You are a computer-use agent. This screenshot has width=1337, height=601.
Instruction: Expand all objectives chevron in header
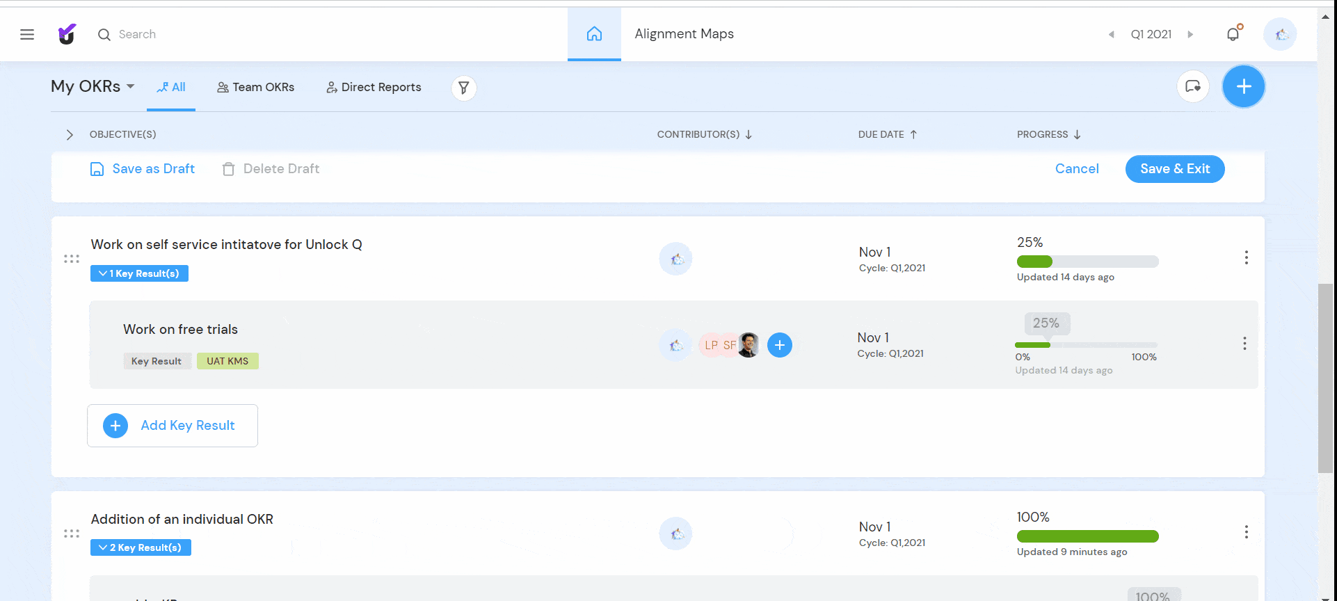tap(69, 134)
